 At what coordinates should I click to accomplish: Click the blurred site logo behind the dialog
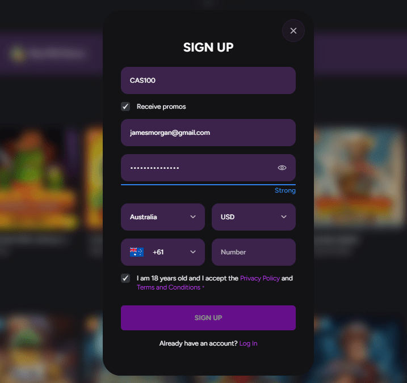(x=47, y=54)
